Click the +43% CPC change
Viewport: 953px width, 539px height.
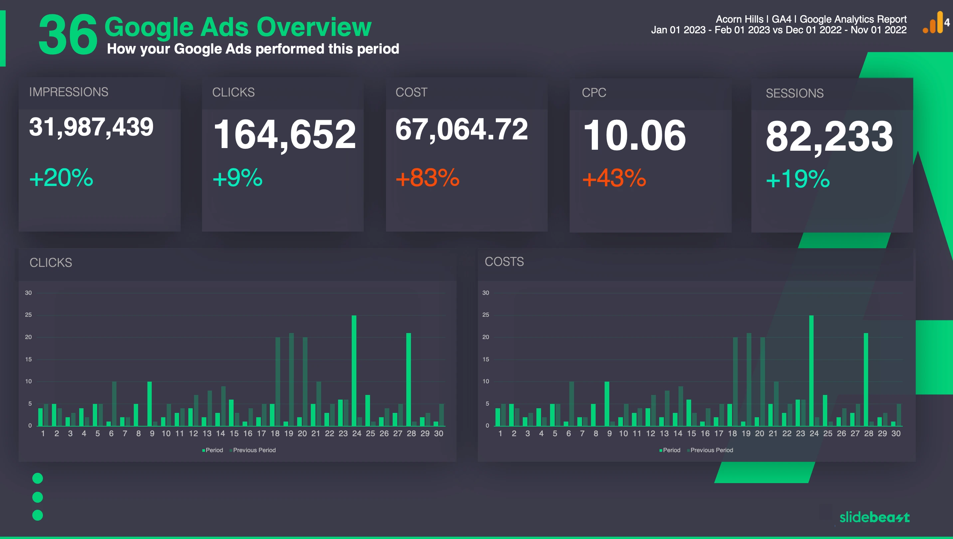click(614, 178)
